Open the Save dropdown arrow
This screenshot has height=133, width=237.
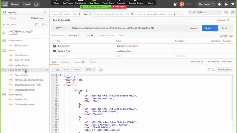[x=231, y=28]
